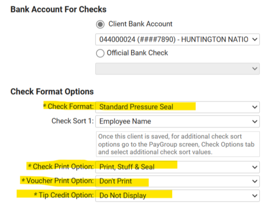Viewport: 263px width, 204px height.
Task: Click the 'Official Bank Check' label text
Action: pyautogui.click(x=137, y=53)
